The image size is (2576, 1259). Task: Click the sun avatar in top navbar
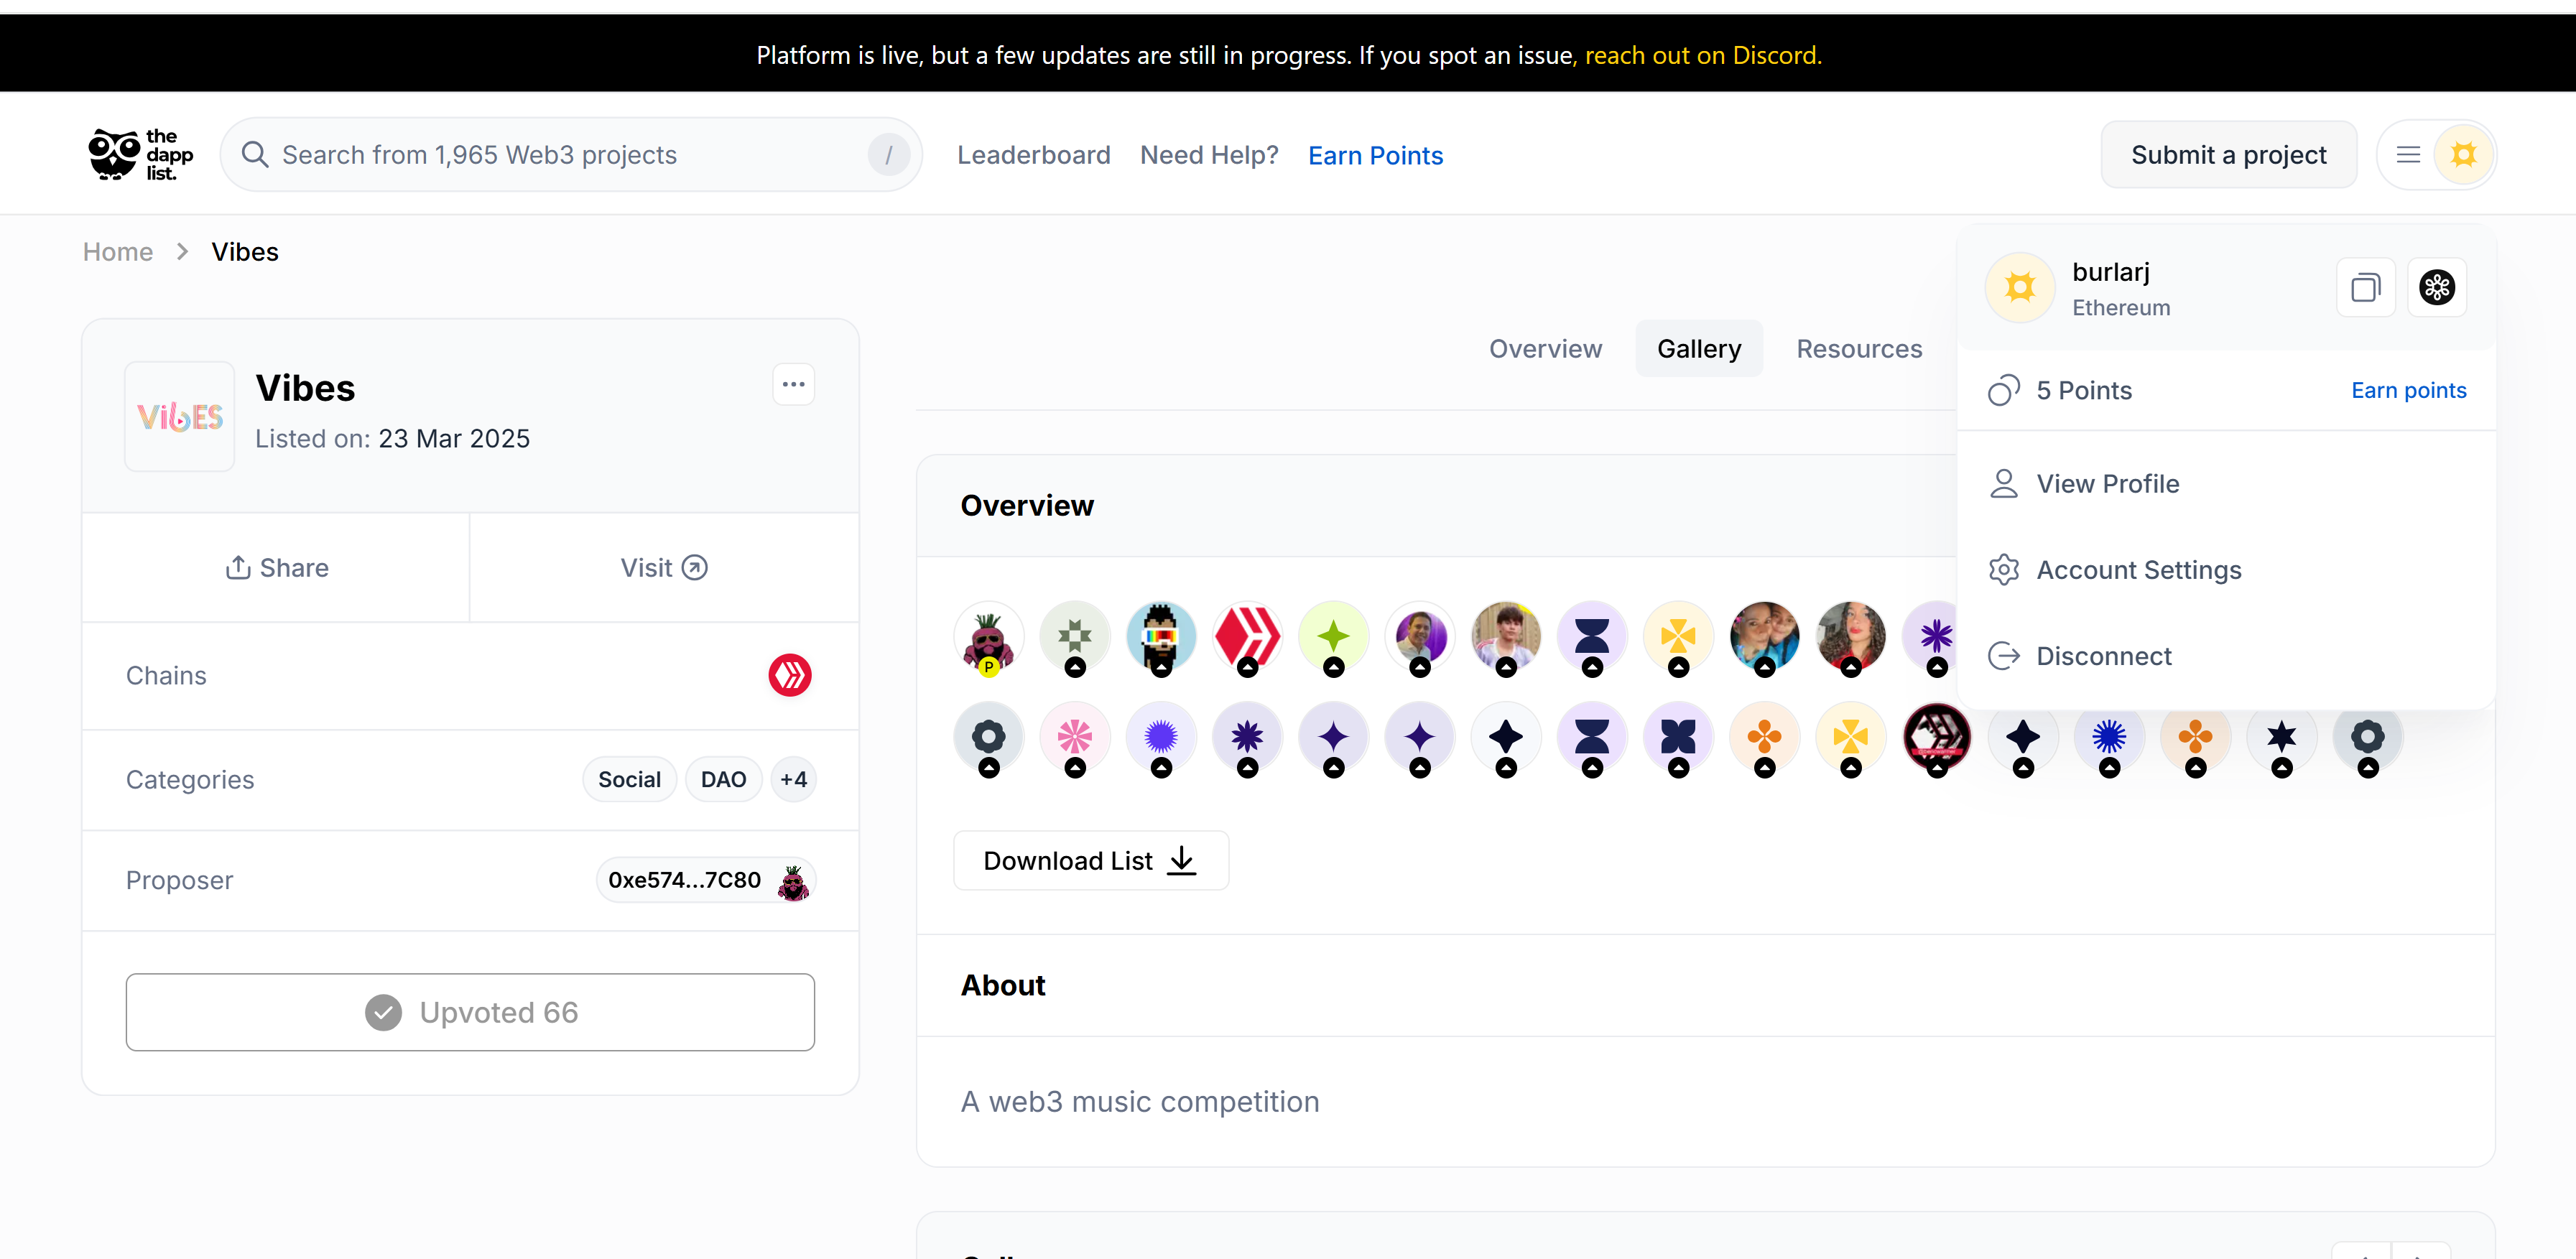click(2464, 155)
